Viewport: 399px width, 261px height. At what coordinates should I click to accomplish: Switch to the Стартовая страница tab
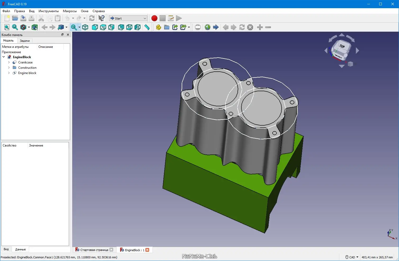pos(94,250)
